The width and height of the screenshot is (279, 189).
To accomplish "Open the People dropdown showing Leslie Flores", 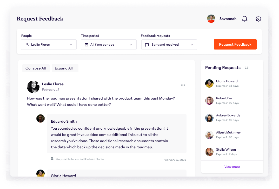I will tap(49, 45).
